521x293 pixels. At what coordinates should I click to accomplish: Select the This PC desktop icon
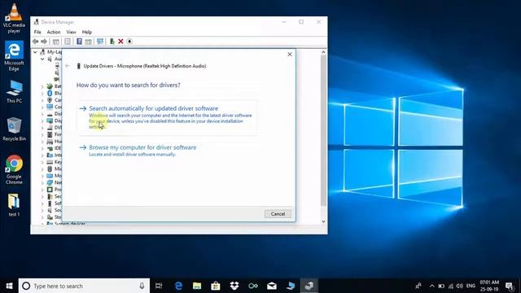[x=14, y=92]
